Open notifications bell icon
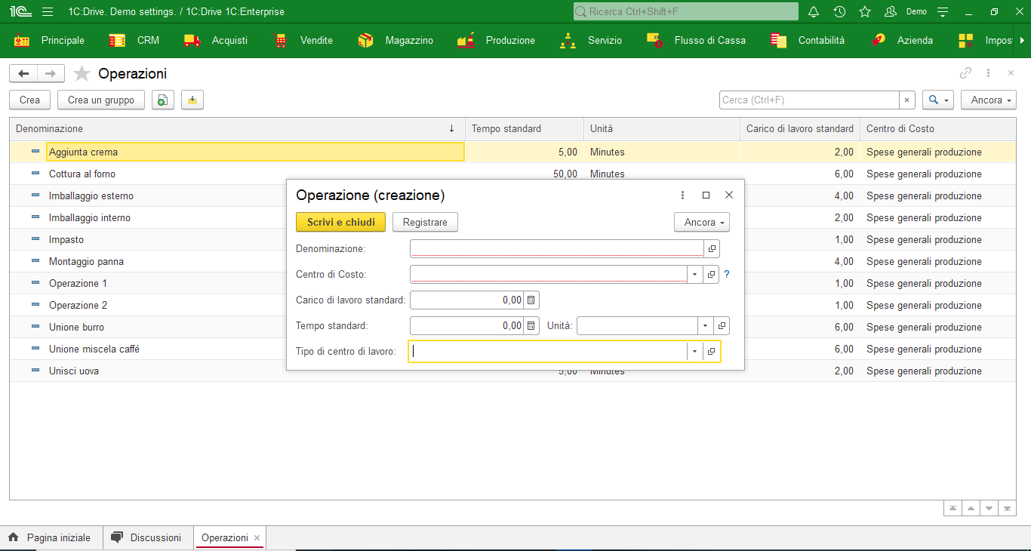The height and width of the screenshot is (551, 1031). (x=814, y=12)
